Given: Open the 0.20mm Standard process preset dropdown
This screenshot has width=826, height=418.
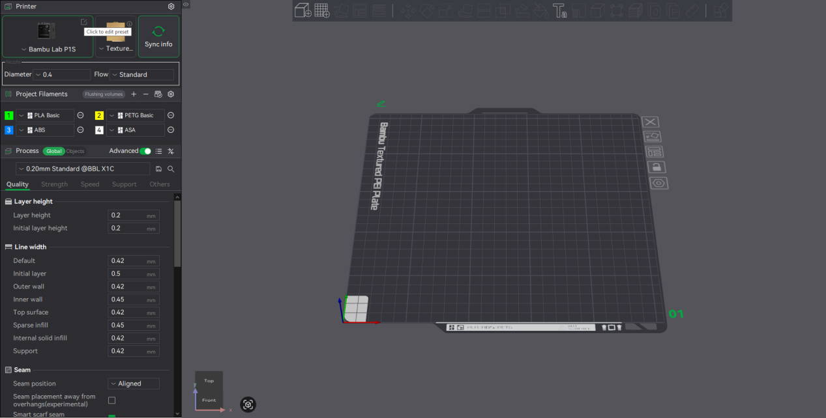Looking at the screenshot, I should coord(83,169).
